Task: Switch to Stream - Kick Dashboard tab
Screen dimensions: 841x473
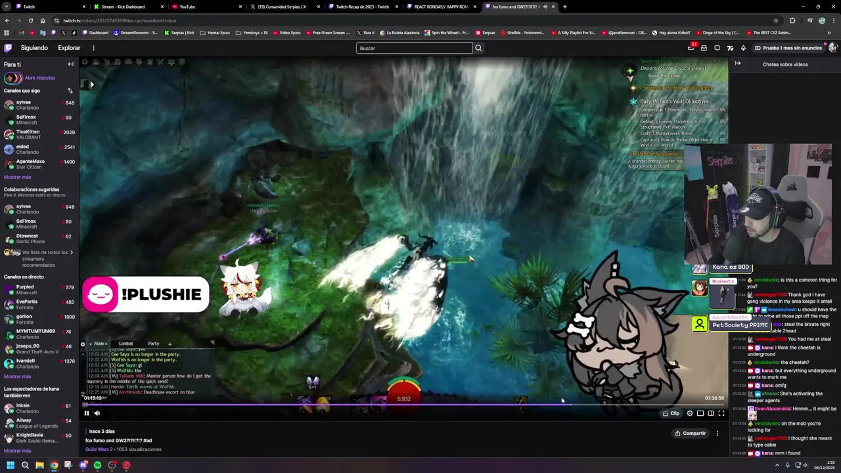Action: 128,7
